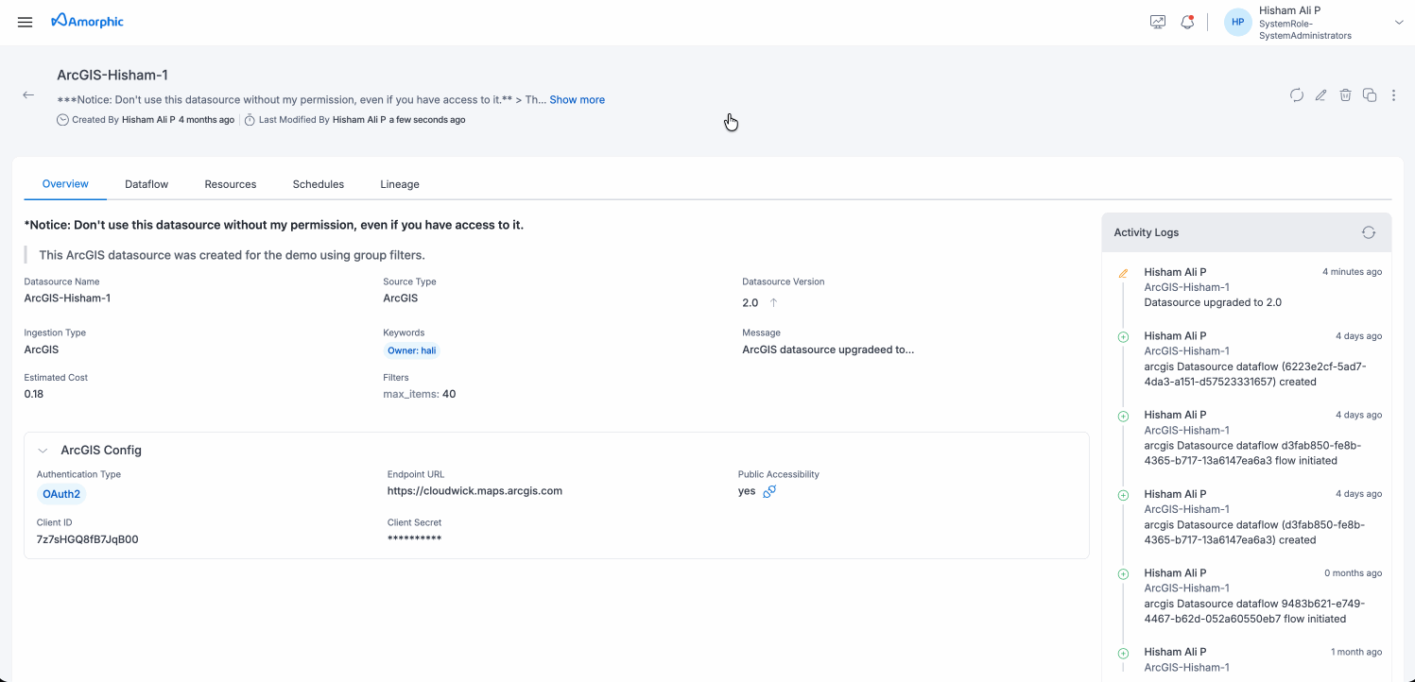The height and width of the screenshot is (682, 1415).
Task: Expand the notice with Show more
Action: point(577,99)
